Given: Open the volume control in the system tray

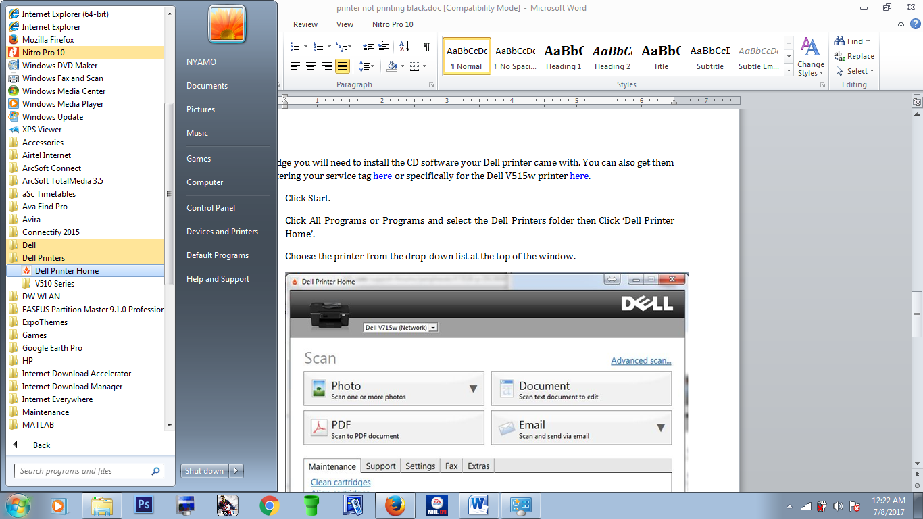Looking at the screenshot, I should pyautogui.click(x=838, y=505).
